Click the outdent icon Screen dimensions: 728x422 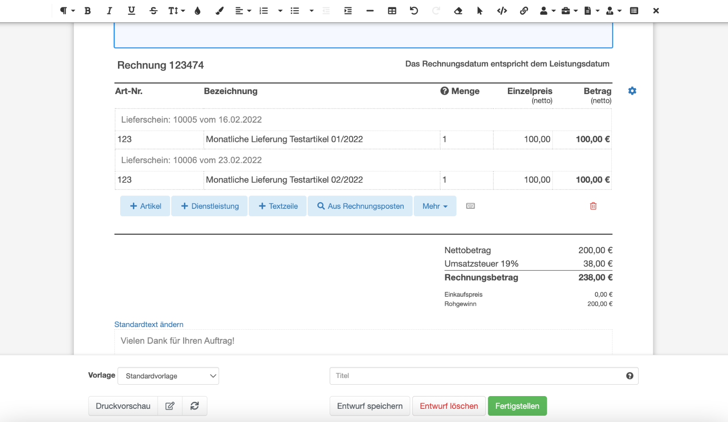click(326, 11)
